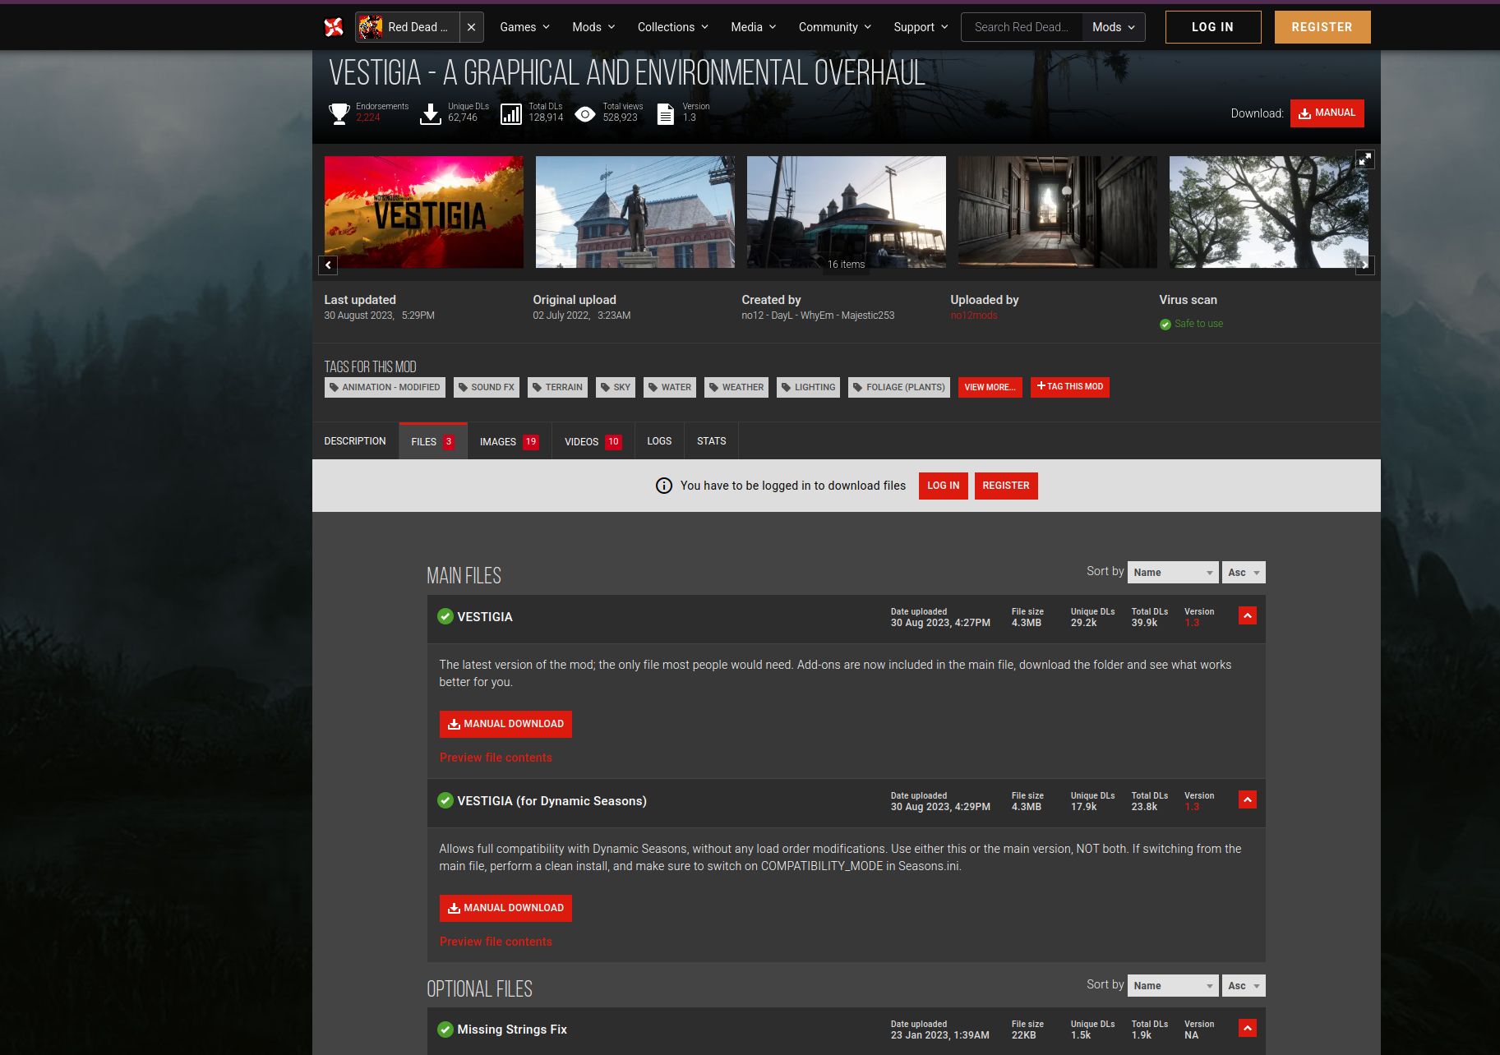1500x1055 pixels.
Task: Open the Support dropdown menu
Action: 921,27
